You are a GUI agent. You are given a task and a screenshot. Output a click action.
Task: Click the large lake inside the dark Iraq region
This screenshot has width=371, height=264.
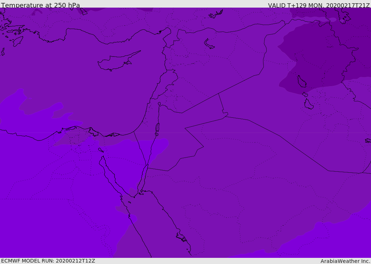(301, 82)
